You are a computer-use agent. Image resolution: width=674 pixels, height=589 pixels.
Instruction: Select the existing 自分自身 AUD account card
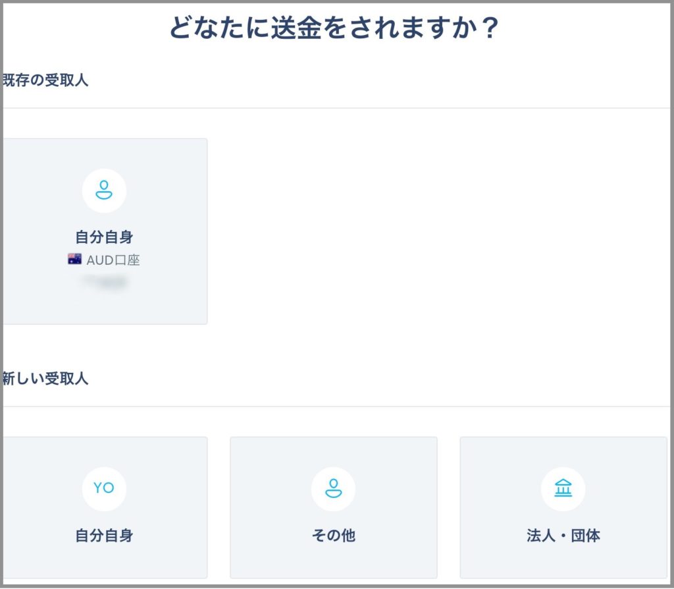(105, 231)
